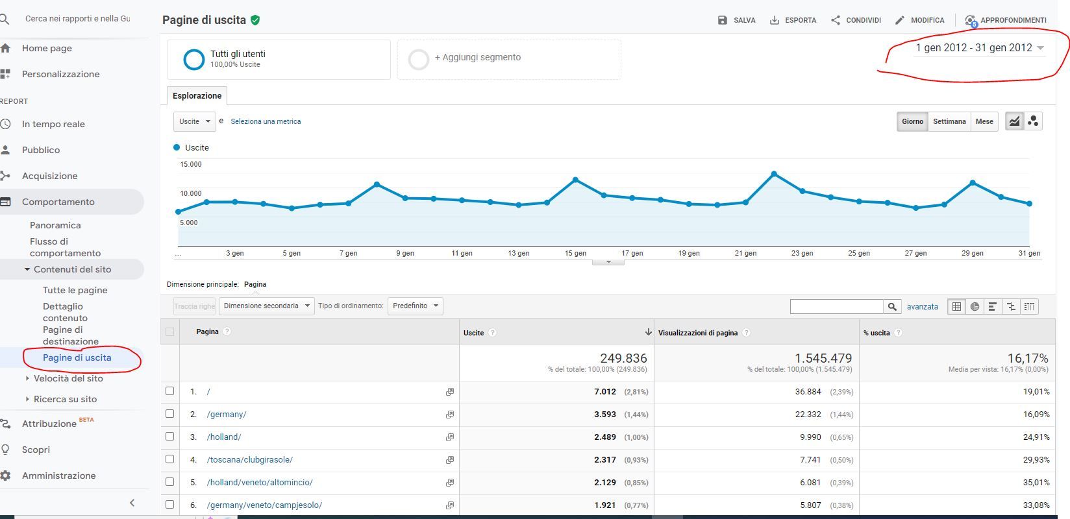Click the Scopri lightbulb icon
Screen dimensions: 1070x519
click(5, 450)
